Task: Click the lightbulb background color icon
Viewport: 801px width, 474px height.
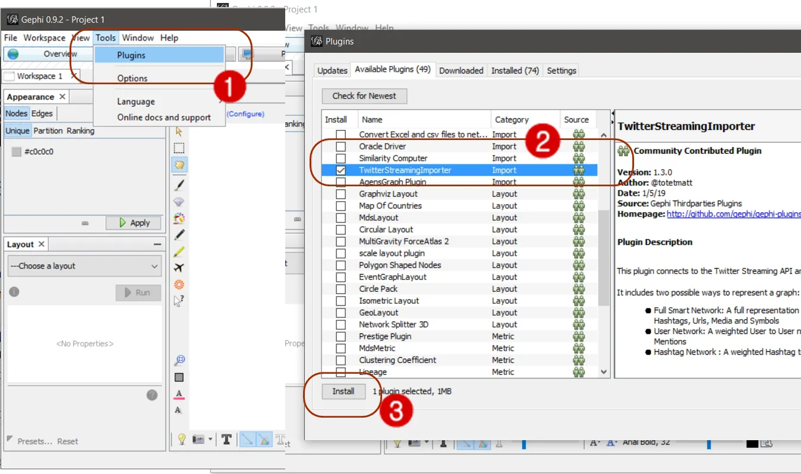Action: point(182,440)
